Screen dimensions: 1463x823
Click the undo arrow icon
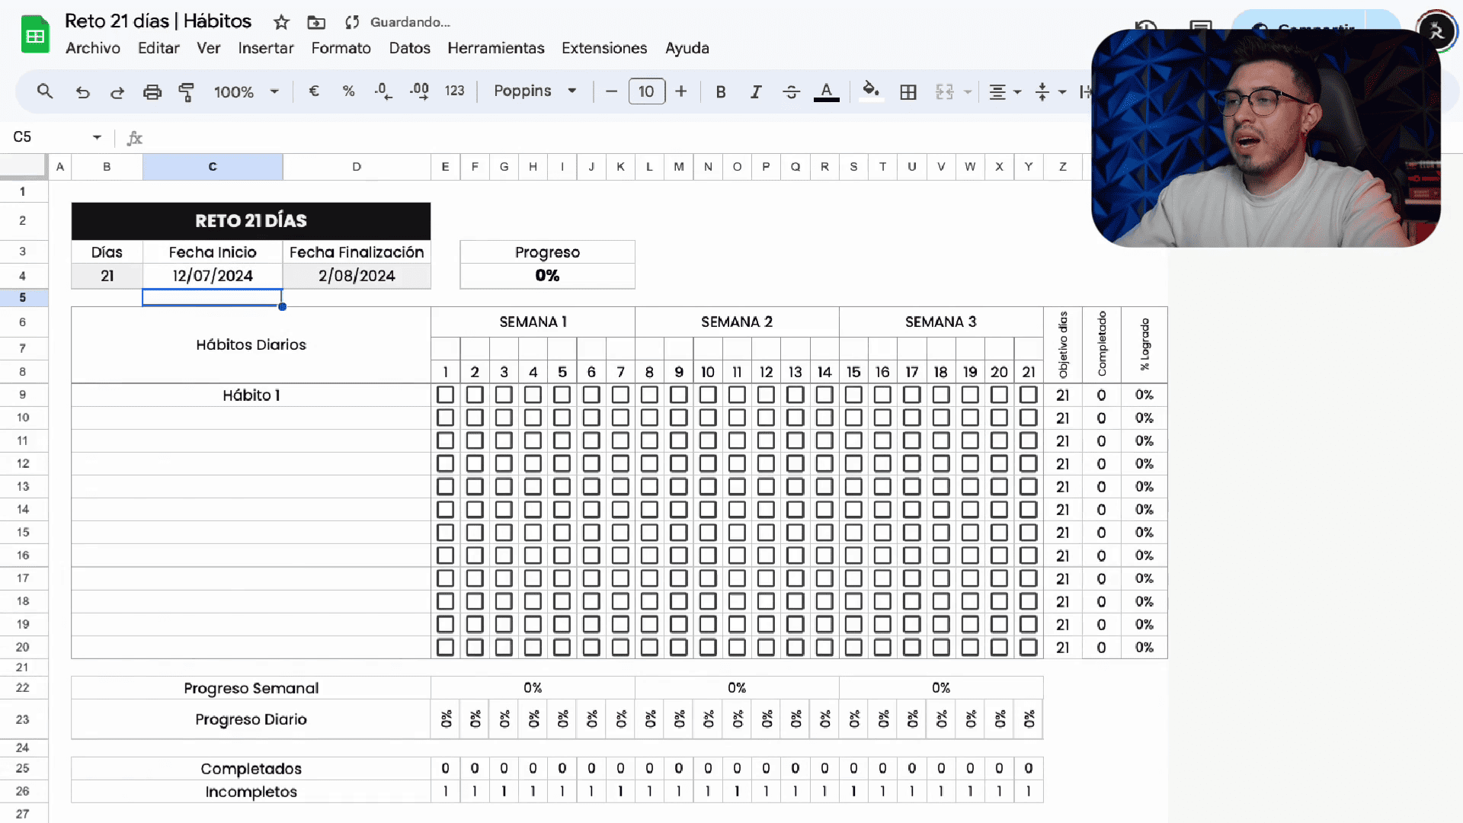83,92
